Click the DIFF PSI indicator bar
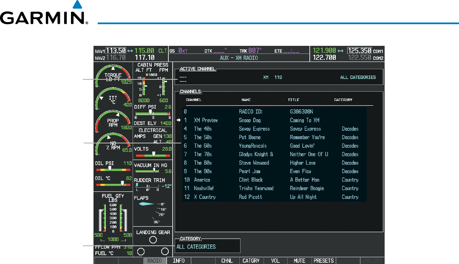 [153, 113]
